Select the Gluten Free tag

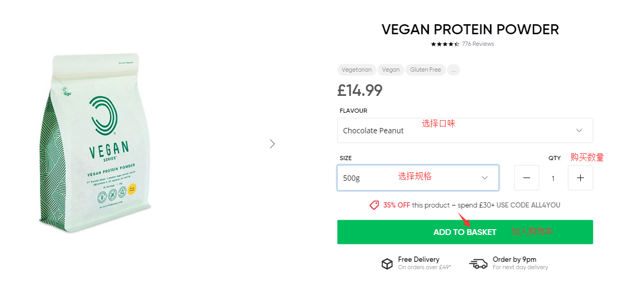[425, 70]
